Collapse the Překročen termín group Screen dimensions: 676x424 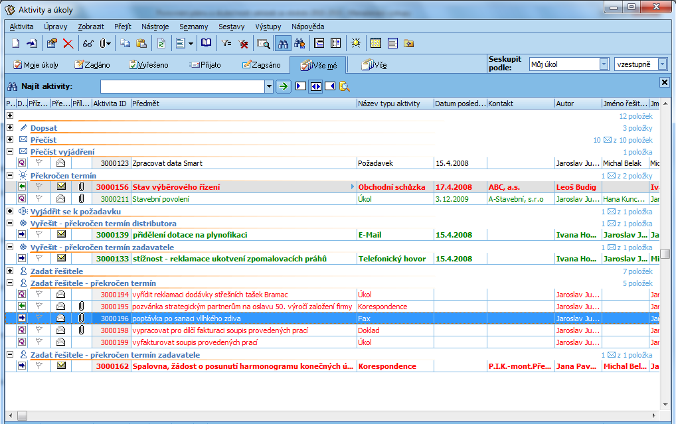point(10,175)
